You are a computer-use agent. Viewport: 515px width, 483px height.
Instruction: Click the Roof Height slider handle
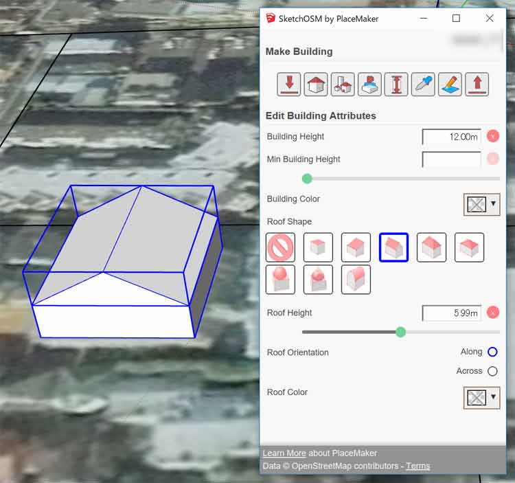(401, 332)
